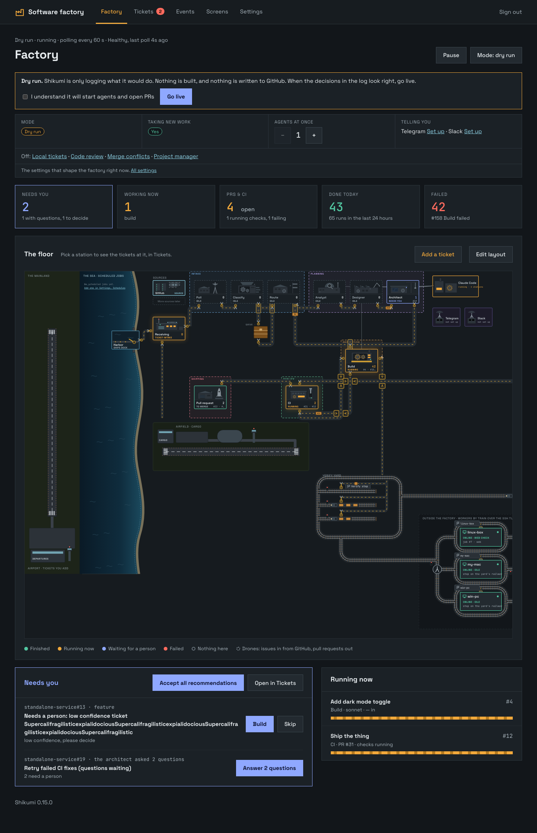Click the Slack antenna station
The width and height of the screenshot is (537, 833).
click(x=478, y=317)
